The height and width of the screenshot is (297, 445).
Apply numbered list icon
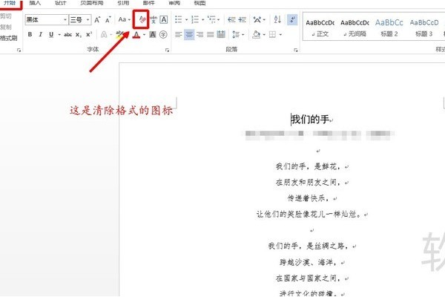[x=195, y=19]
